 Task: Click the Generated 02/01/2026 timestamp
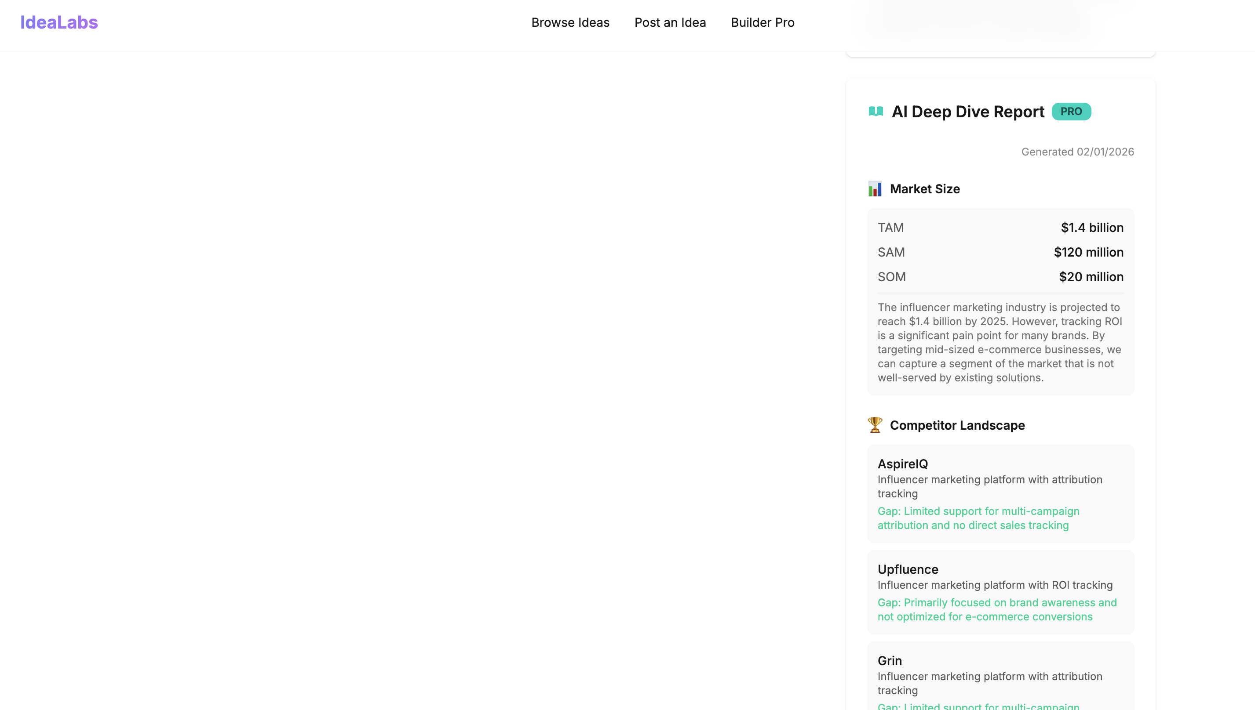[1077, 151]
